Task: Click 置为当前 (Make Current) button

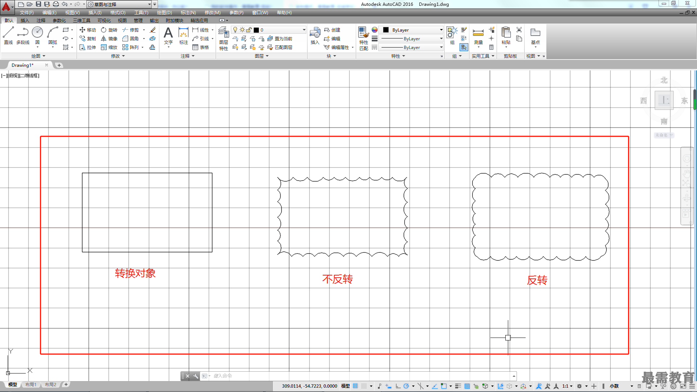Action: [x=280, y=38]
